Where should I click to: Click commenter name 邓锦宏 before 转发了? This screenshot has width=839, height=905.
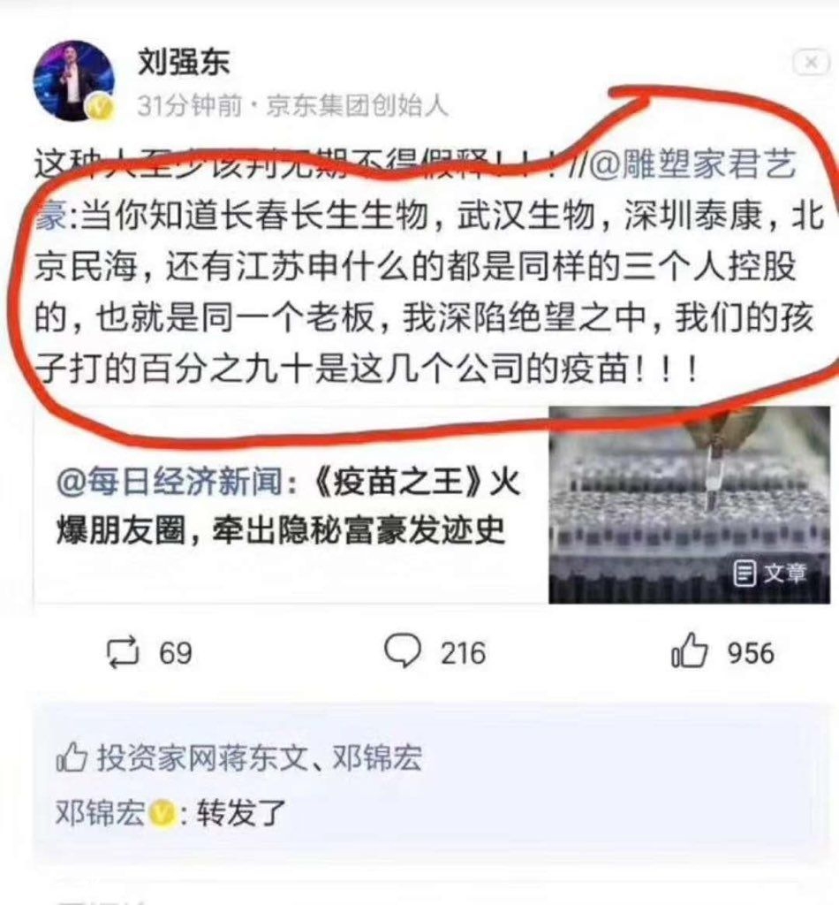[102, 813]
